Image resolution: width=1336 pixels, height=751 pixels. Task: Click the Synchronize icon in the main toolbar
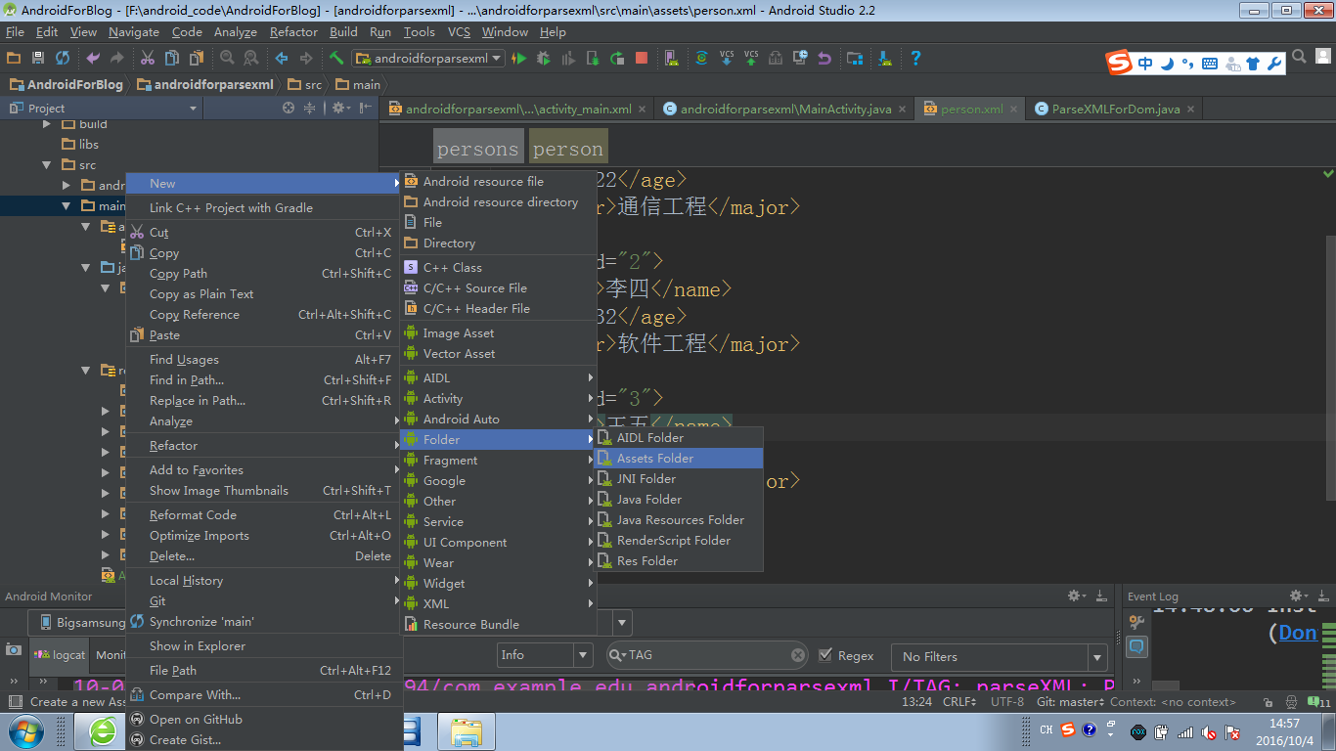point(63,58)
